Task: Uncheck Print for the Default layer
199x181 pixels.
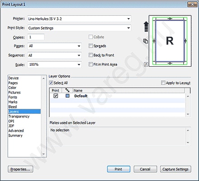Action: click(56, 96)
